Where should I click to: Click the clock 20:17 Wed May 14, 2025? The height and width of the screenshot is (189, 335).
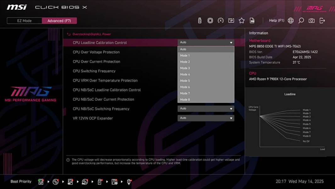point(299,181)
